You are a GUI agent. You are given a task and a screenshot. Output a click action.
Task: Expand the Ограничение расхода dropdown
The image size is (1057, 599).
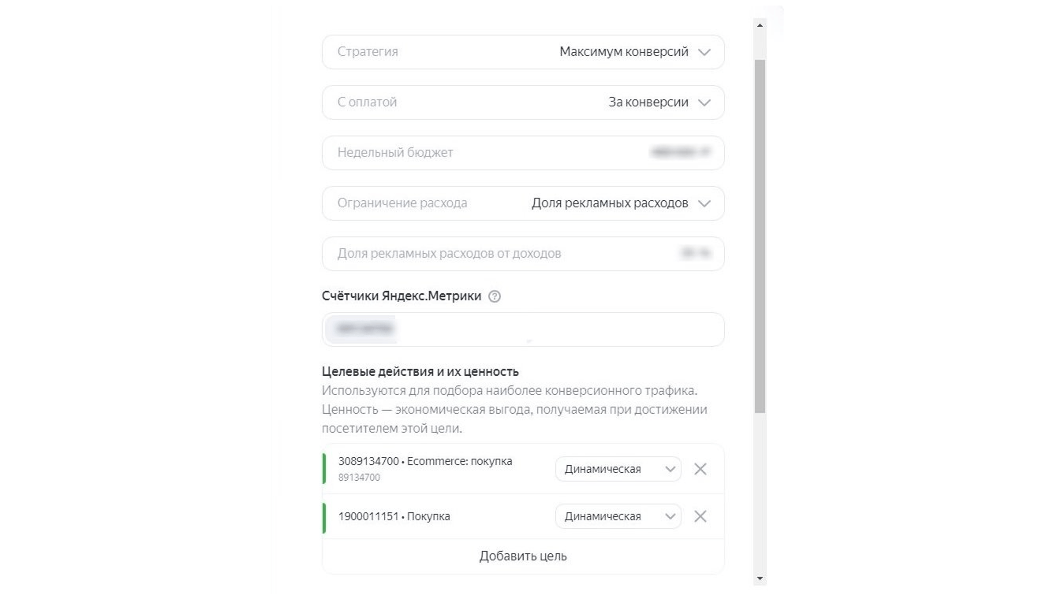click(x=522, y=203)
